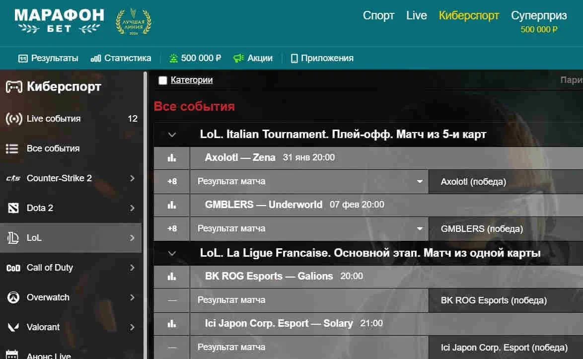Image resolution: width=583 pixels, height=359 pixels.
Task: Open the GMBLERS — Underworld match
Action: click(x=264, y=205)
